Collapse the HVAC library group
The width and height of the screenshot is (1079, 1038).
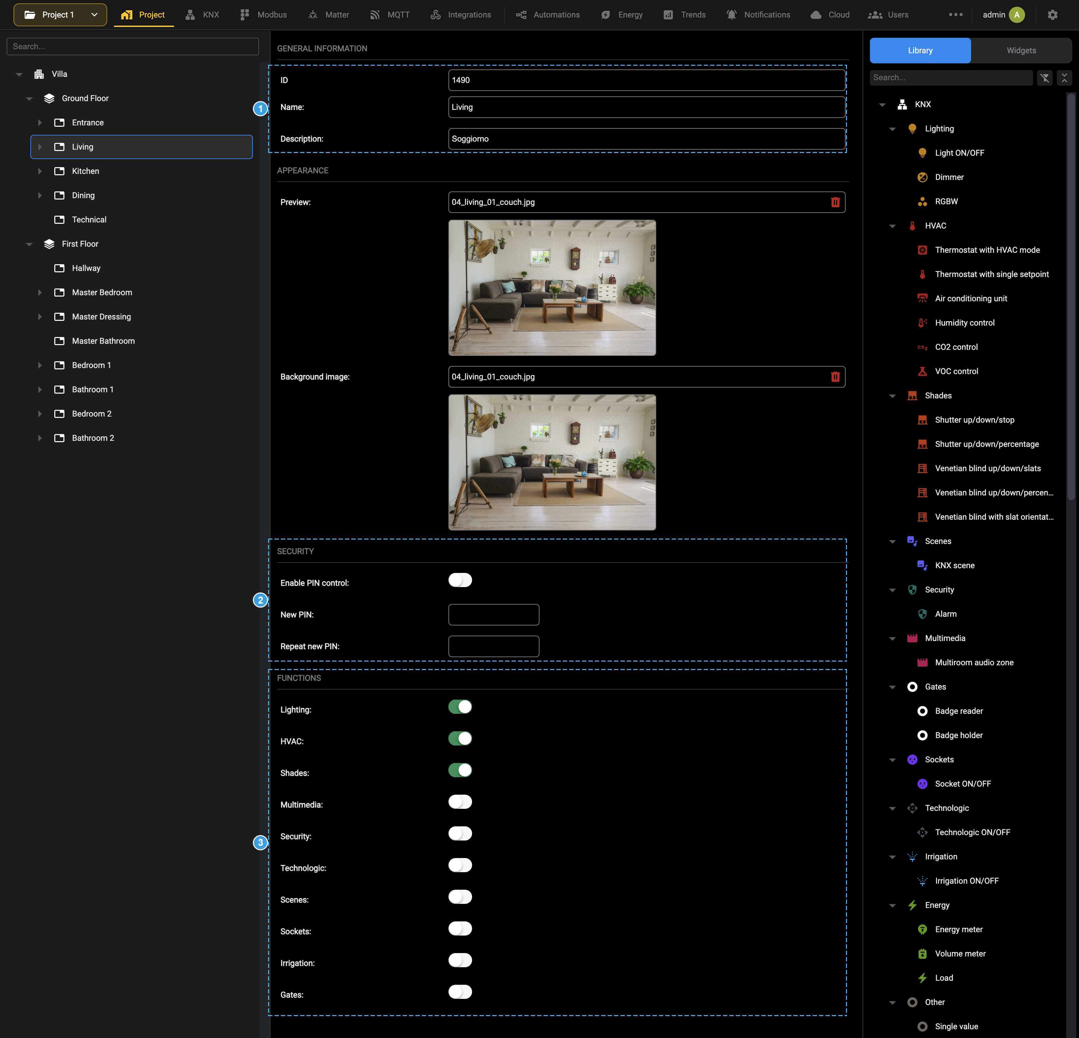(893, 226)
